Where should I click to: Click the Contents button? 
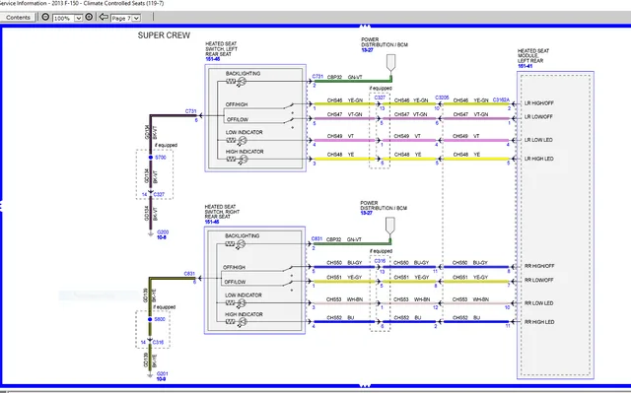(18, 18)
